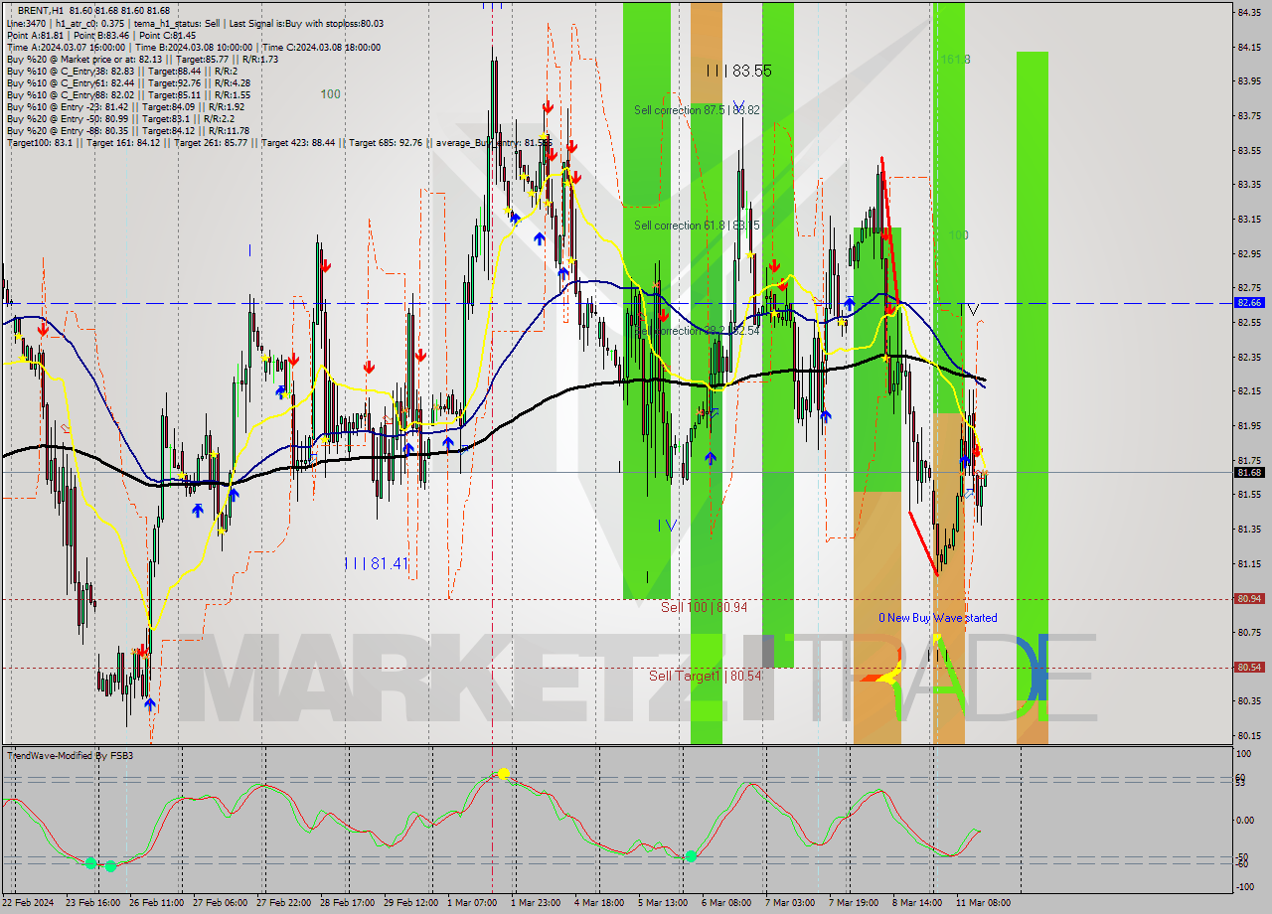Click the 'Buy %10 @ Entry -23: 81.42' line

pos(125,106)
